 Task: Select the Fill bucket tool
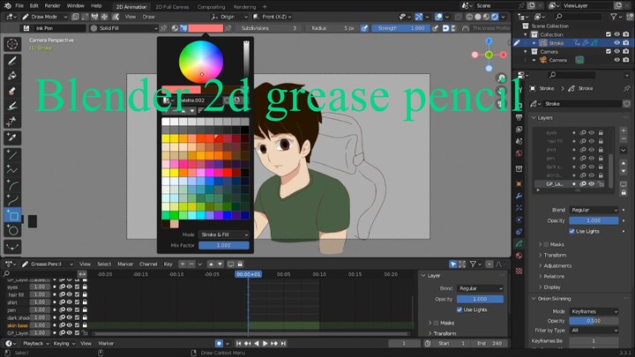(12, 76)
